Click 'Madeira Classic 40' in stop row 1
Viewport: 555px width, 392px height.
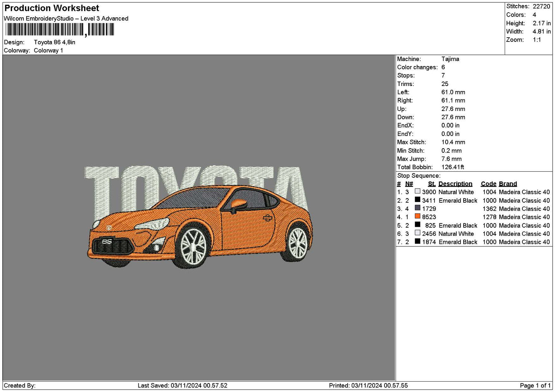(x=525, y=192)
